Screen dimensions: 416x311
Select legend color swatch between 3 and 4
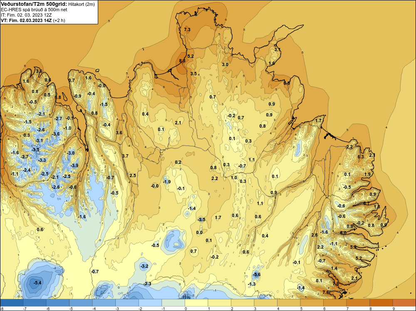(265, 303)
